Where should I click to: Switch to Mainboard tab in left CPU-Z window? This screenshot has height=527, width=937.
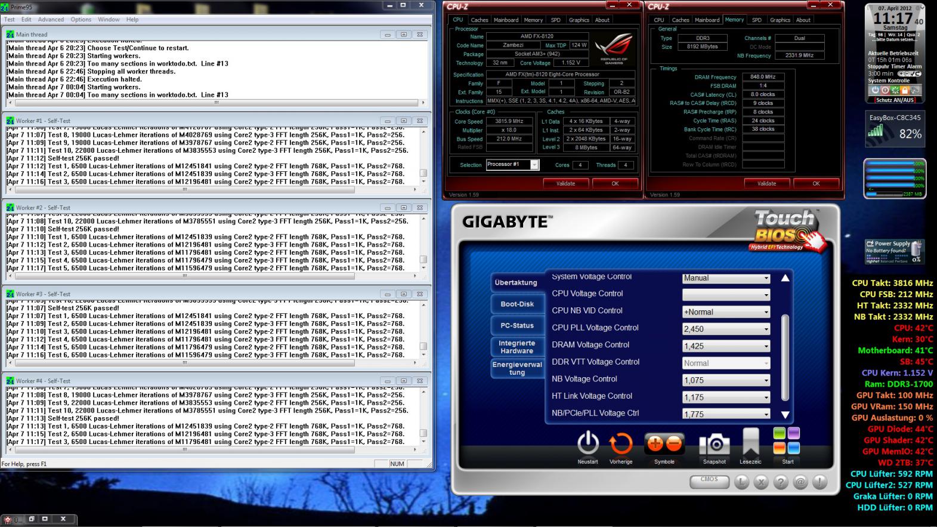[x=506, y=20]
